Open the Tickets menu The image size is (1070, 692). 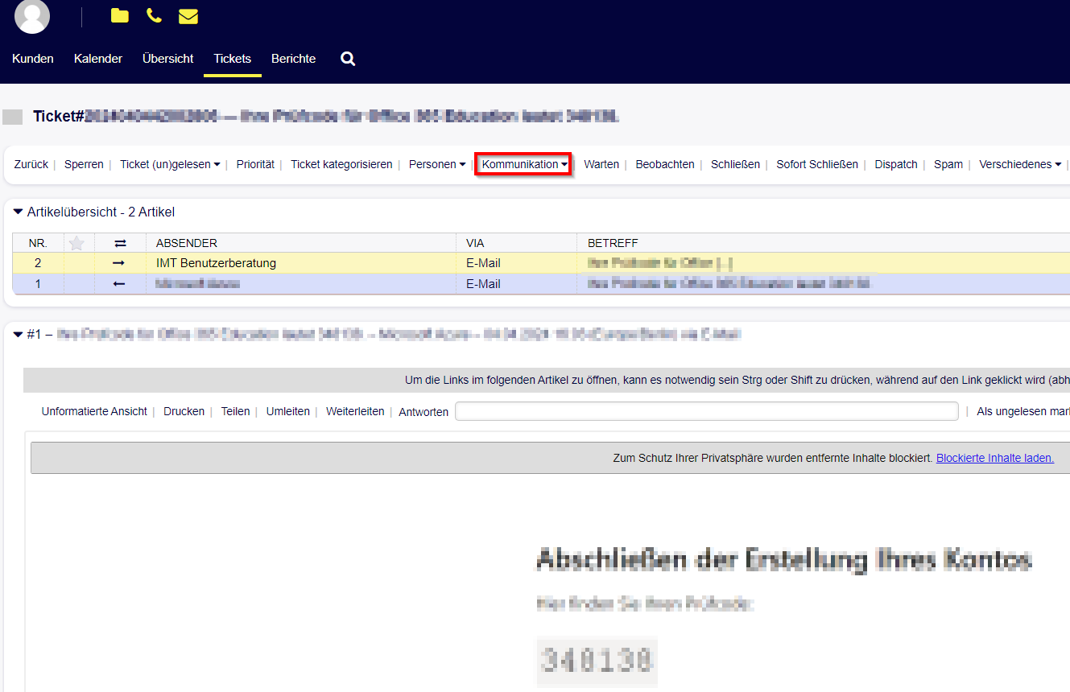233,59
